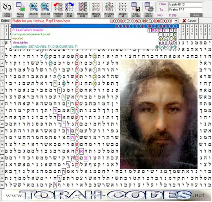Click the Save screen icon
The width and height of the screenshot is (212, 202).
[x=136, y=9]
